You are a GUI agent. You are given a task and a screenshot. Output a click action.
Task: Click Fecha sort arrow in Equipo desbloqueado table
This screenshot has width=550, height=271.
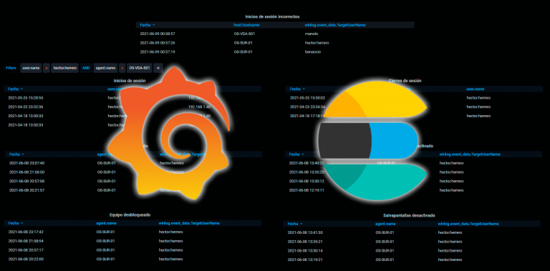pos(22,223)
